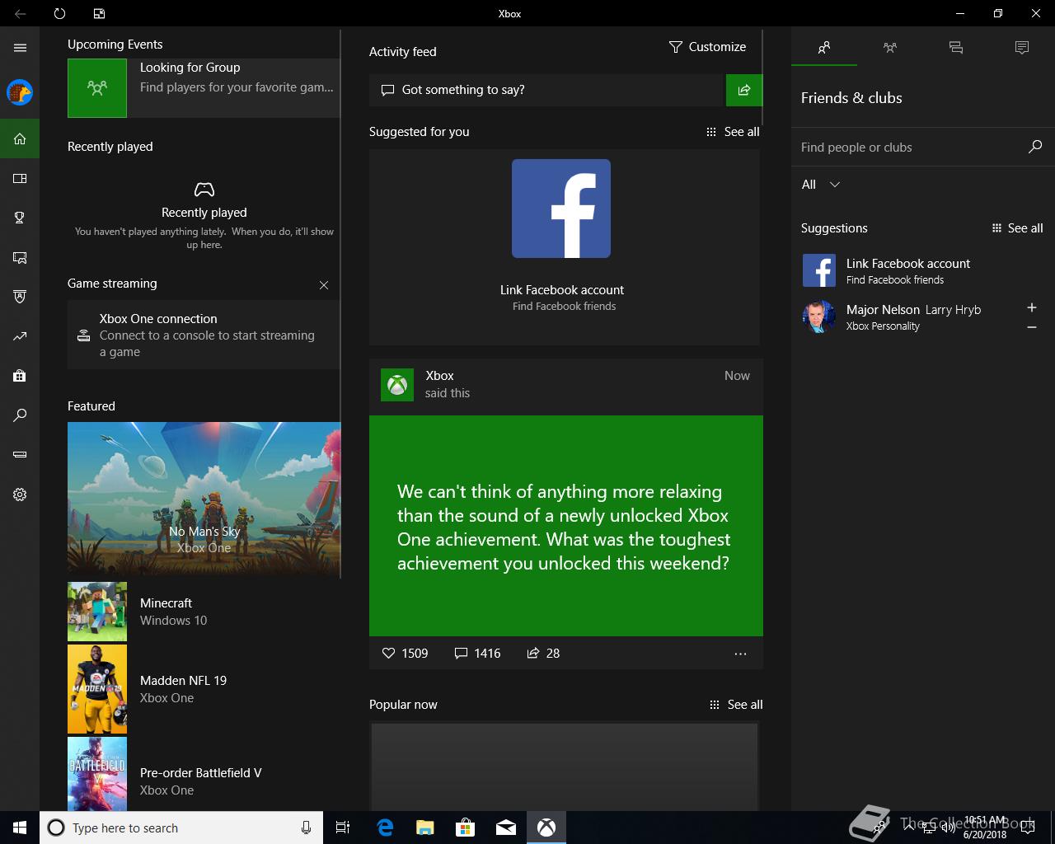
Task: Expand the All friends filter dropdown
Action: click(821, 185)
